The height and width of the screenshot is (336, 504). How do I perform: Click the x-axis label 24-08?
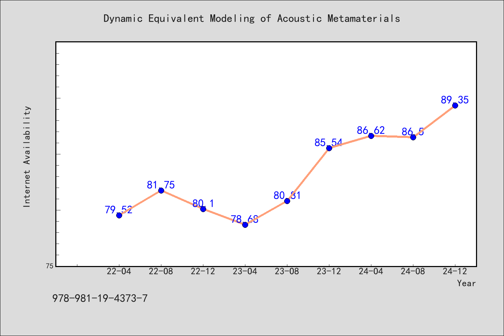(413, 272)
